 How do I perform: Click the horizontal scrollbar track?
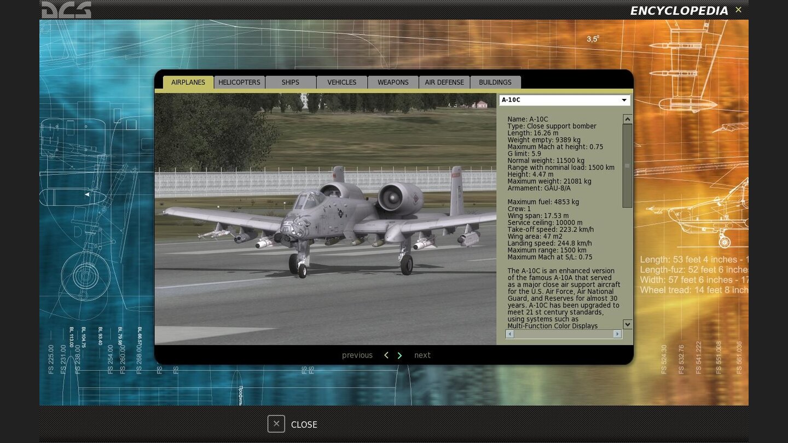[x=564, y=334]
